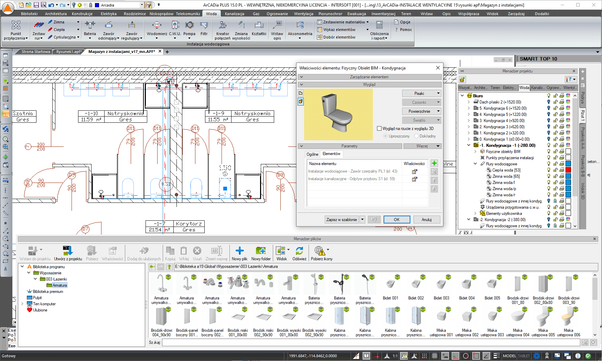Open the Więcej dropdown

422,146
